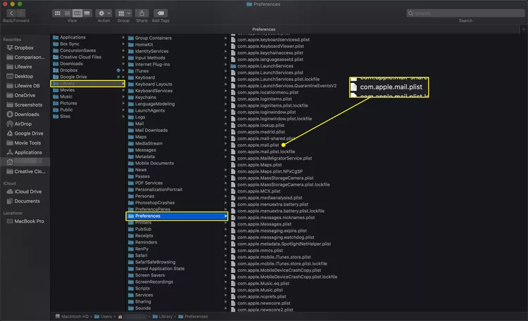
Task: Add a new tab with plus button
Action: pos(523,30)
